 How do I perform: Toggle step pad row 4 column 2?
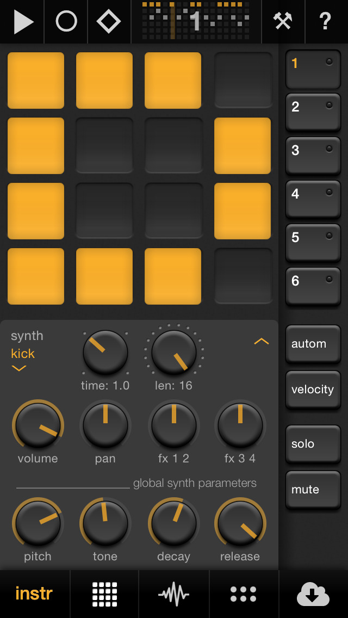pyautogui.click(x=104, y=276)
